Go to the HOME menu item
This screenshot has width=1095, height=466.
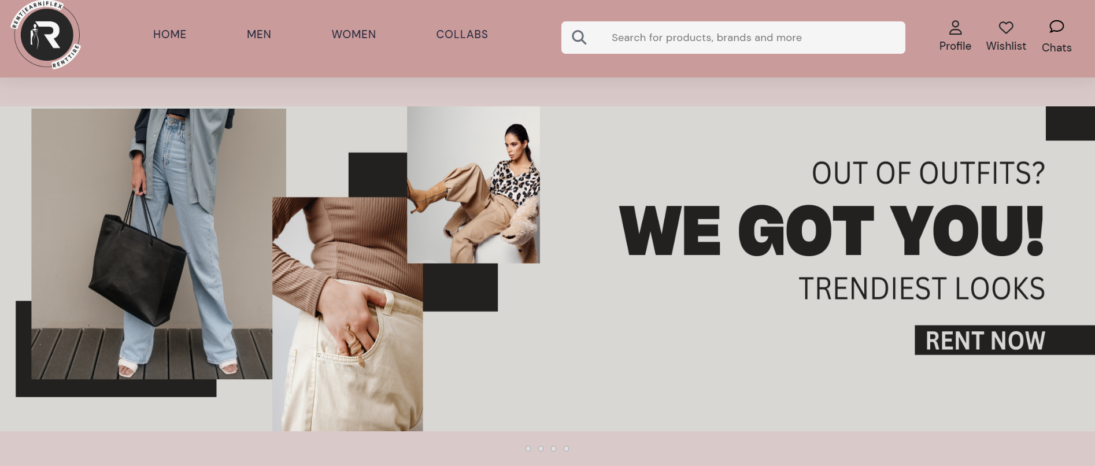point(169,34)
